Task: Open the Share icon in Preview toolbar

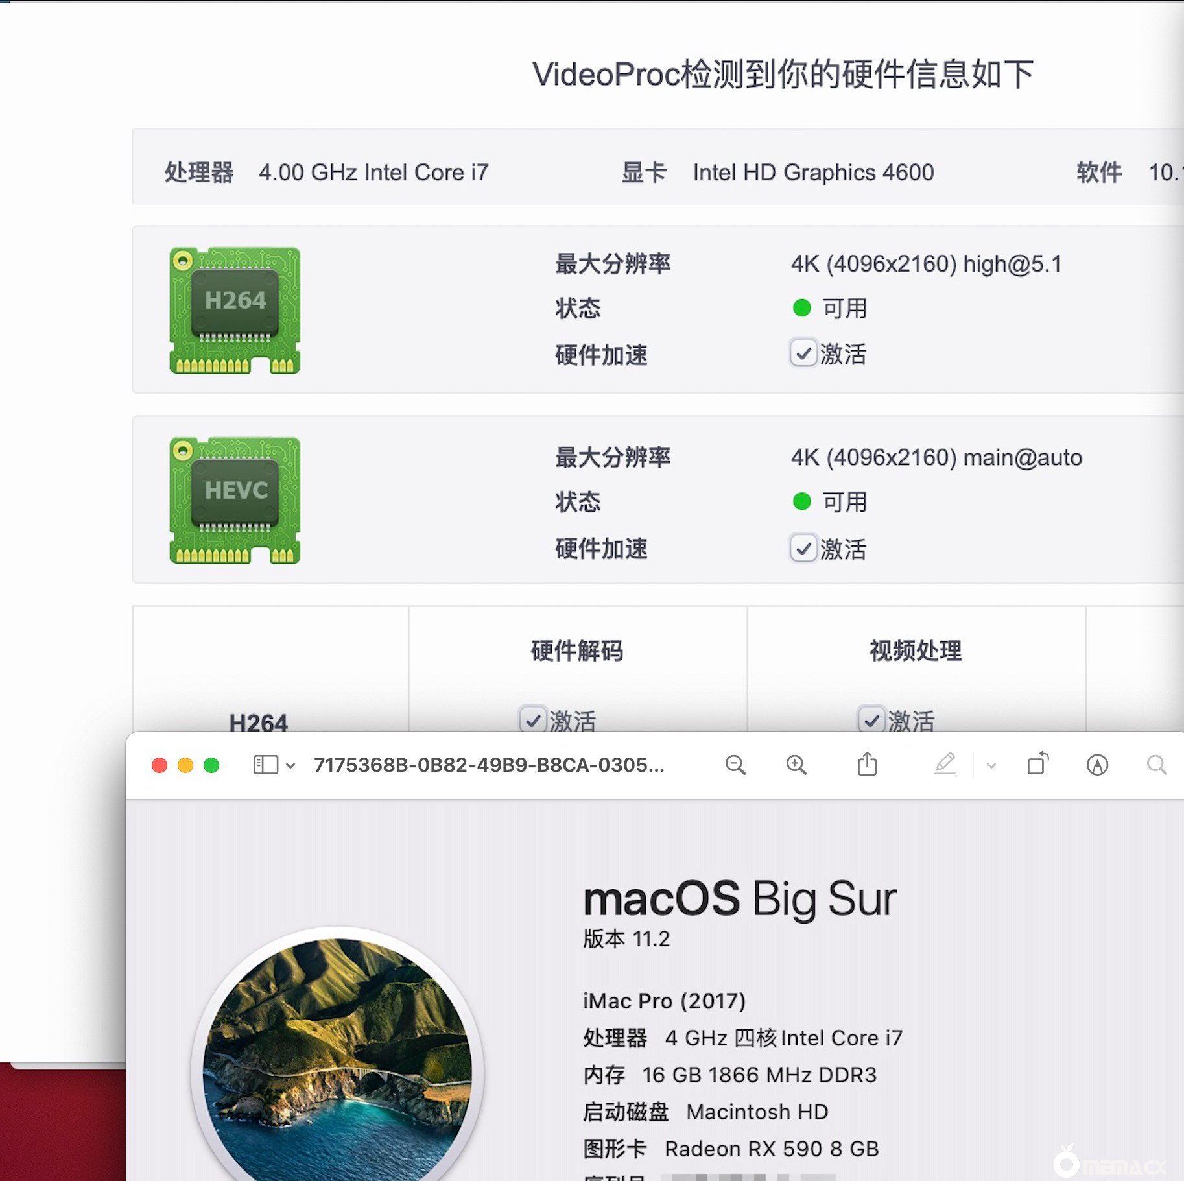Action: click(867, 764)
